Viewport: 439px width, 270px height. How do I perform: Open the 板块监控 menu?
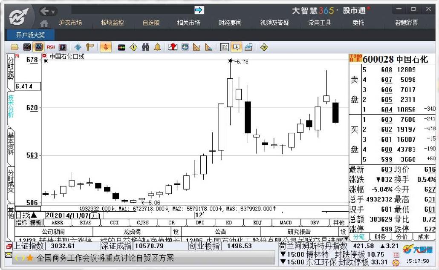(x=113, y=23)
